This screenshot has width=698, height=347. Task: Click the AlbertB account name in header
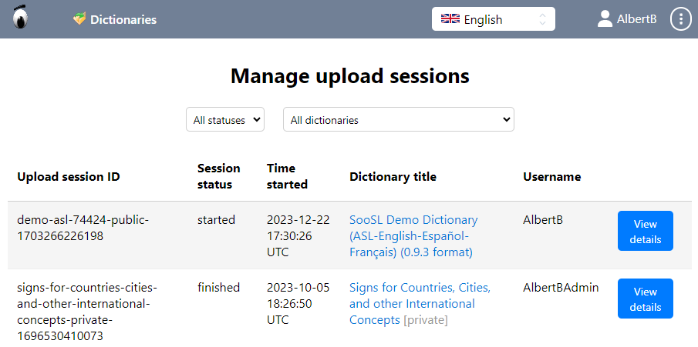pyautogui.click(x=636, y=19)
